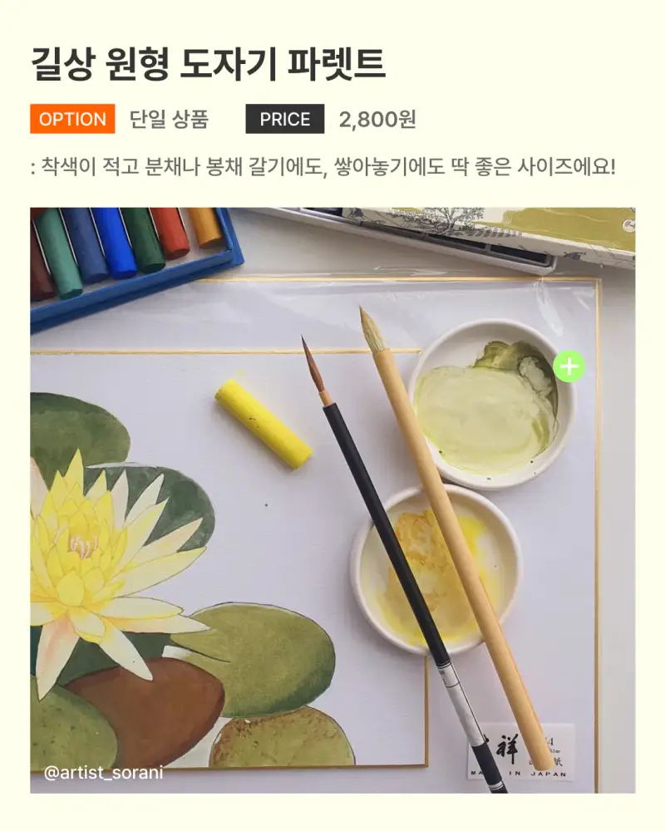Pick the orange pastel in box

pos(203,226)
